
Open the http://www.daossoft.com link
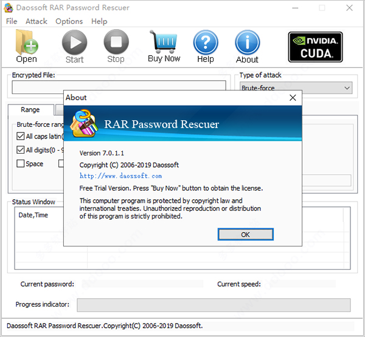pyautogui.click(x=120, y=175)
